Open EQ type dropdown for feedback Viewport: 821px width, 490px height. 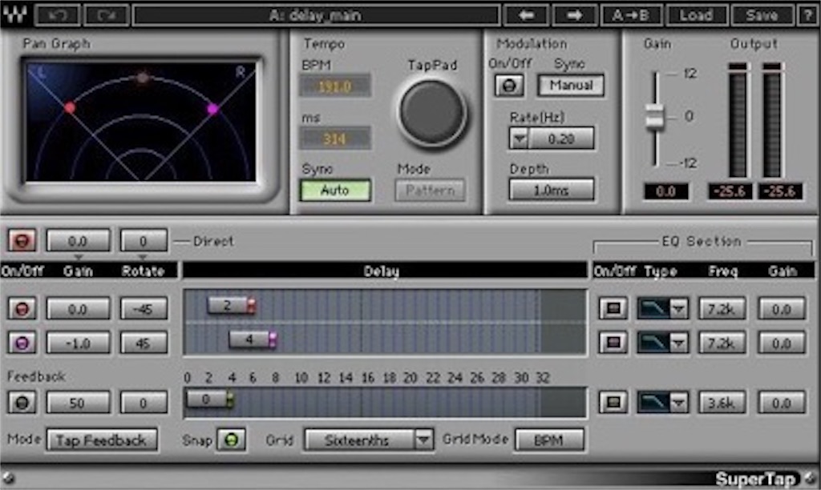pos(678,403)
